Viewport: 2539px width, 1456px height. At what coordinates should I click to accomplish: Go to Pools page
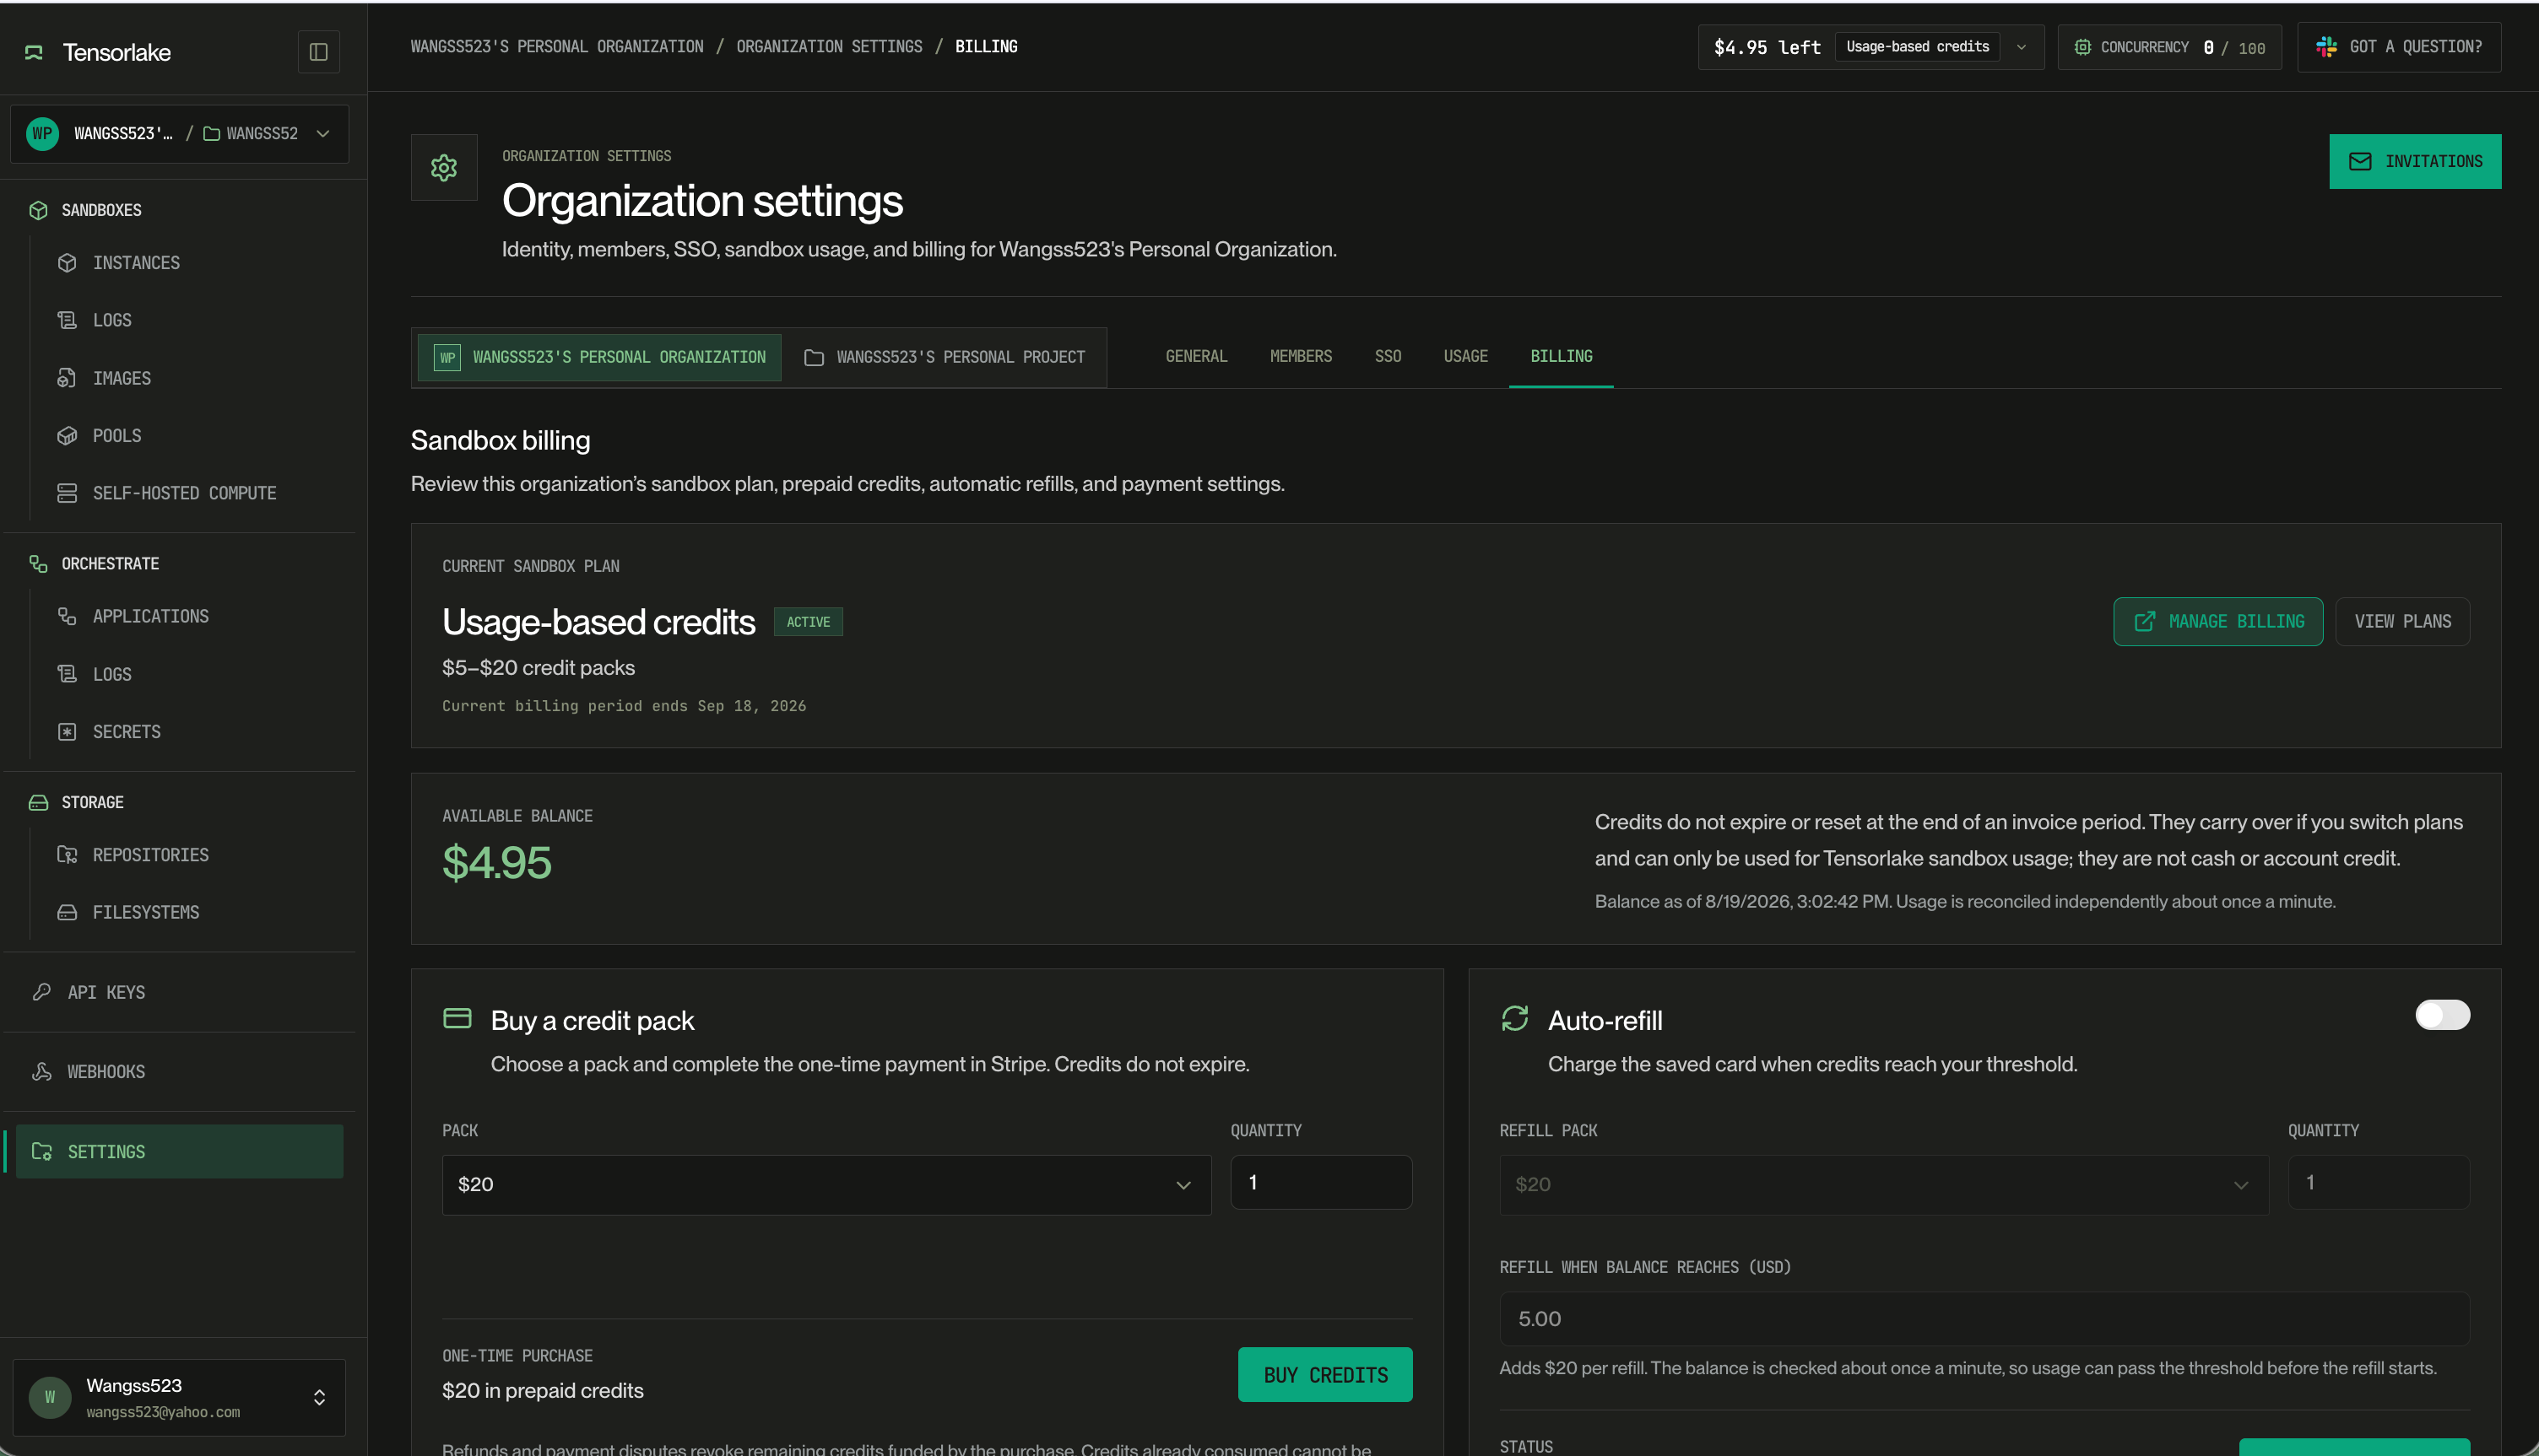tap(116, 436)
